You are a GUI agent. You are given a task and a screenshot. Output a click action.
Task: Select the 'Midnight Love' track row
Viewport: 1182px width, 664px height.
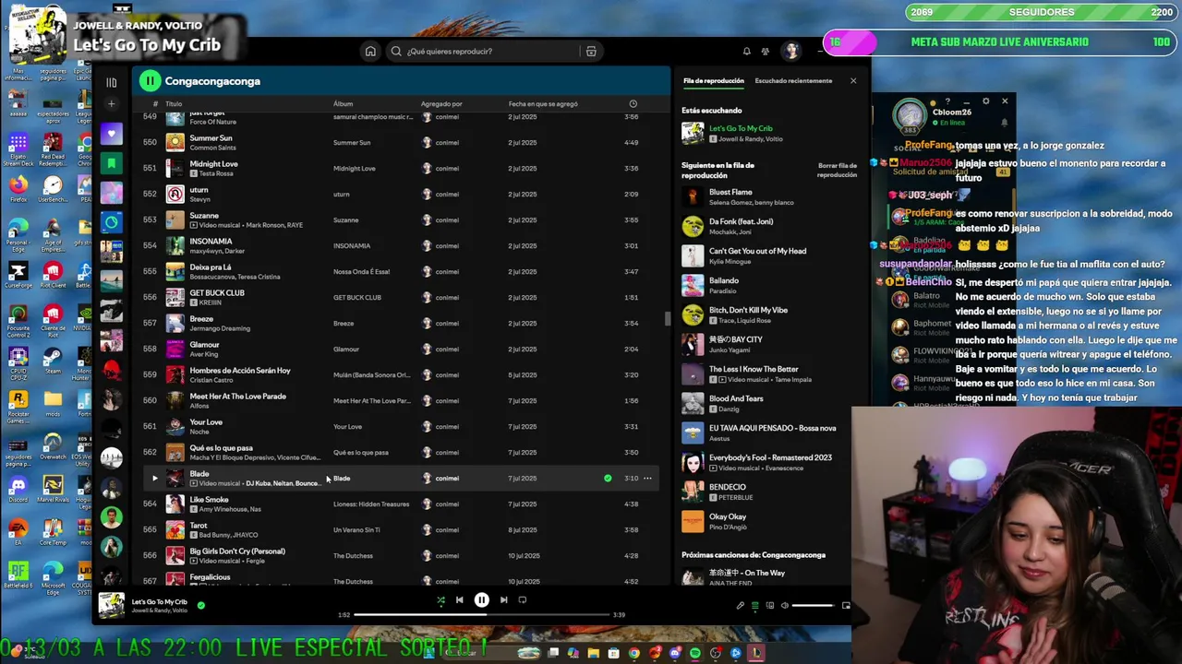[403, 168]
